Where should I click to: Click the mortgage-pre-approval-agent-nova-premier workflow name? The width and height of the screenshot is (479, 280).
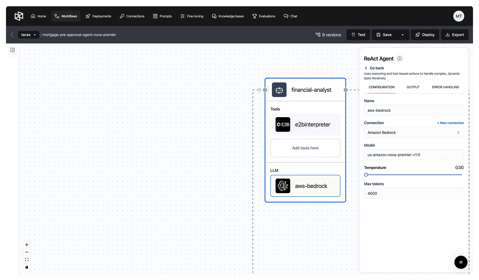click(x=79, y=35)
